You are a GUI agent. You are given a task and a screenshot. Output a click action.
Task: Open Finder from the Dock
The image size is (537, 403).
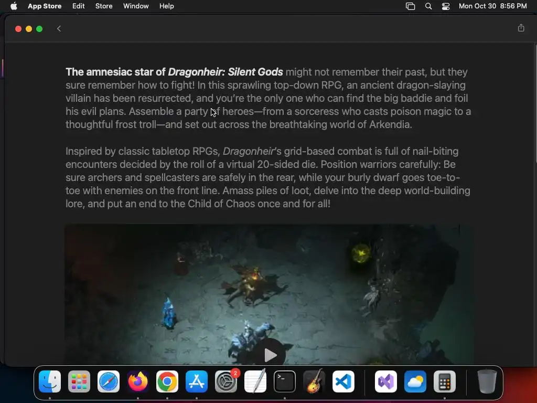pos(50,381)
